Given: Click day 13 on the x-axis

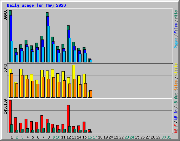Looking at the screenshot, I should (74, 137).
